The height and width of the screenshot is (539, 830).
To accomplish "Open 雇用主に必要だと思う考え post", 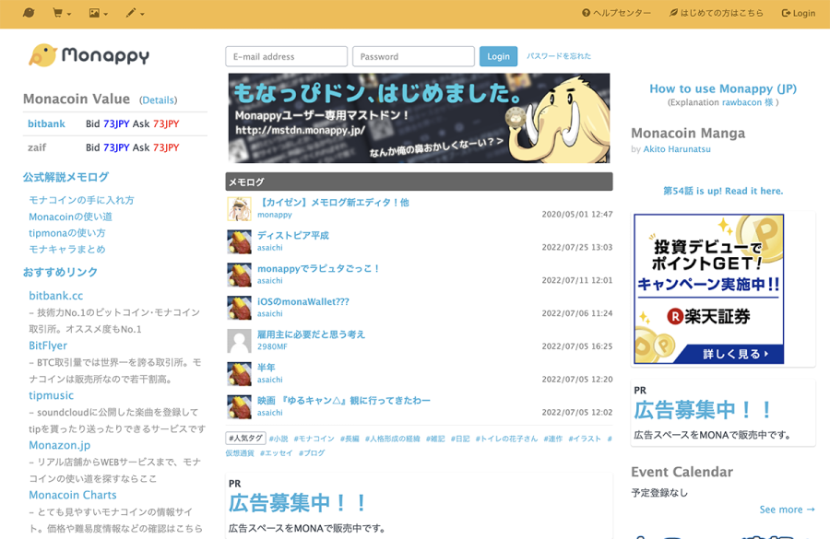I will [x=311, y=334].
